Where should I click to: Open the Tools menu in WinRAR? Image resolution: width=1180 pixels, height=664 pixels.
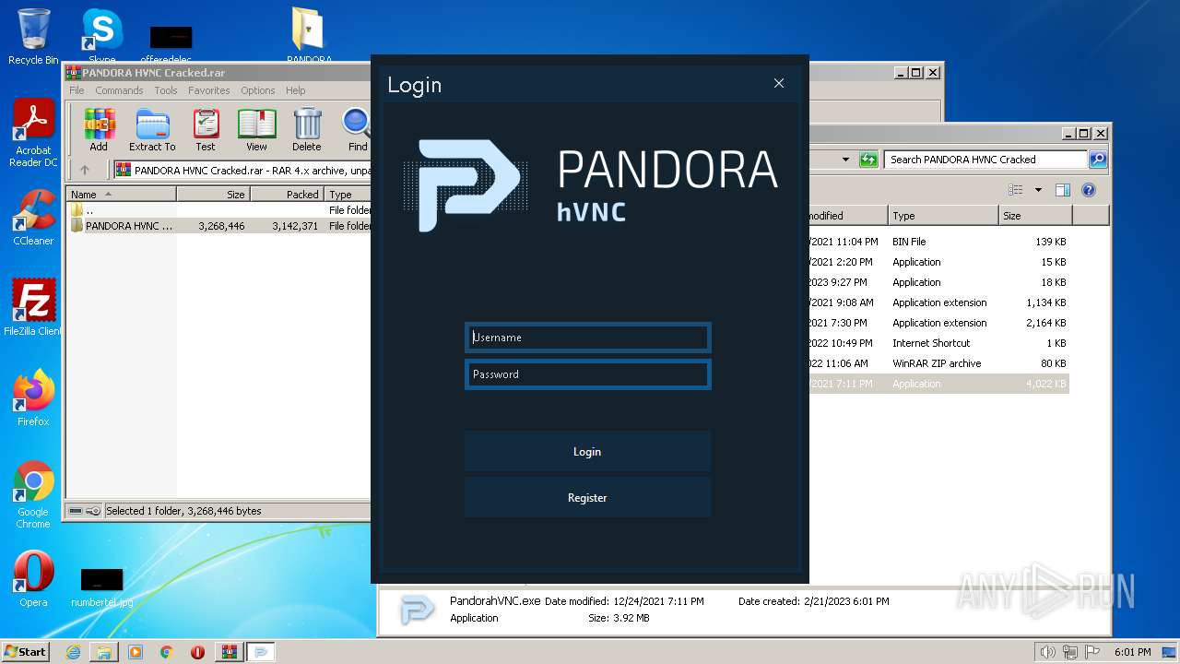click(166, 90)
